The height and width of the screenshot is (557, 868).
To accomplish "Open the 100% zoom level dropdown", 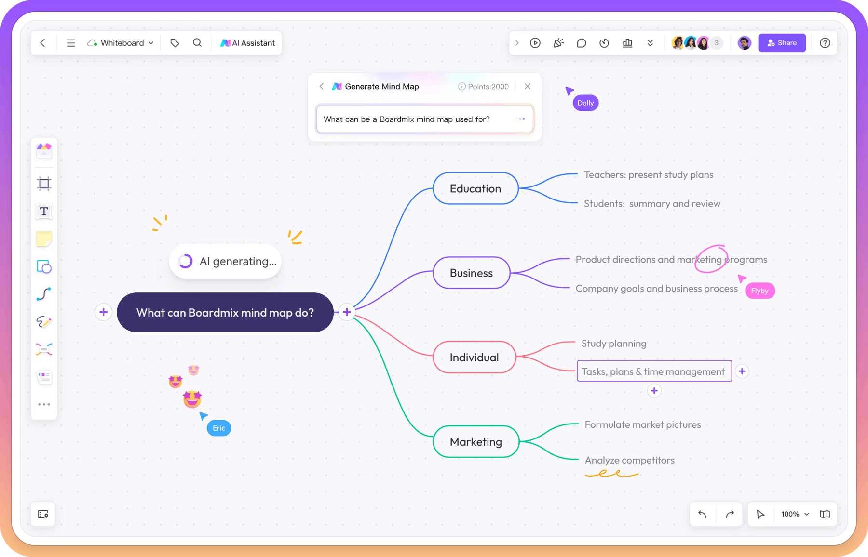I will tap(795, 514).
